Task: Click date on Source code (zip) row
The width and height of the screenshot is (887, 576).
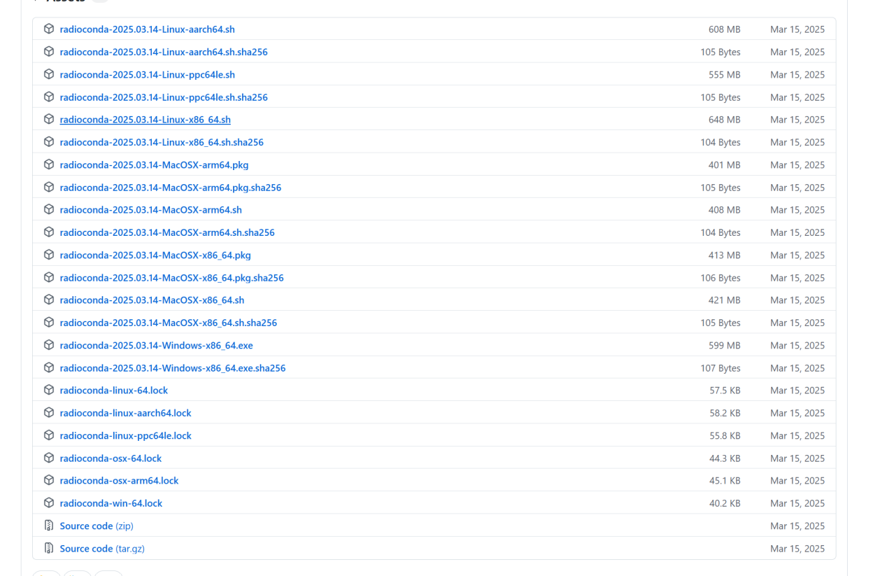Action: (797, 526)
